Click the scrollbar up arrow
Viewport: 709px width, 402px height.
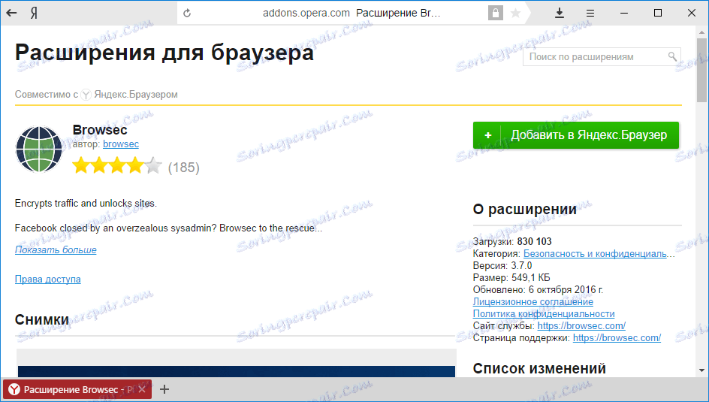[x=701, y=32]
